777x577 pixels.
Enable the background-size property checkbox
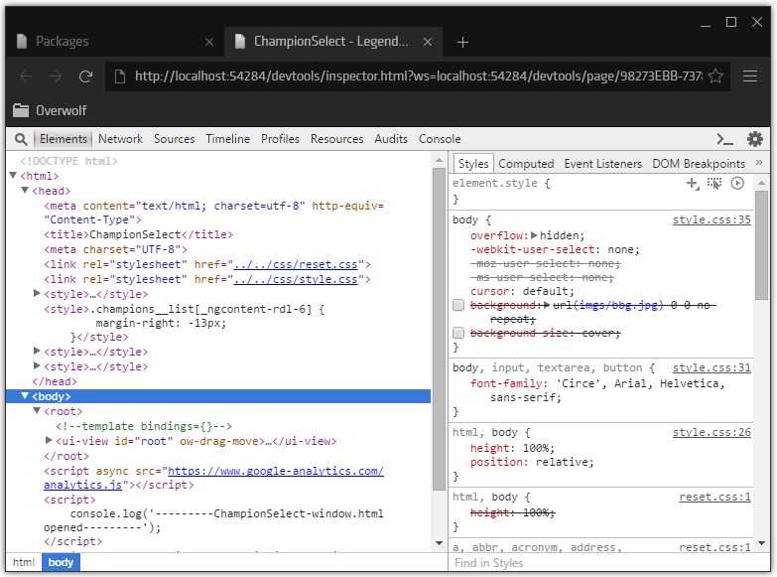pyautogui.click(x=458, y=333)
